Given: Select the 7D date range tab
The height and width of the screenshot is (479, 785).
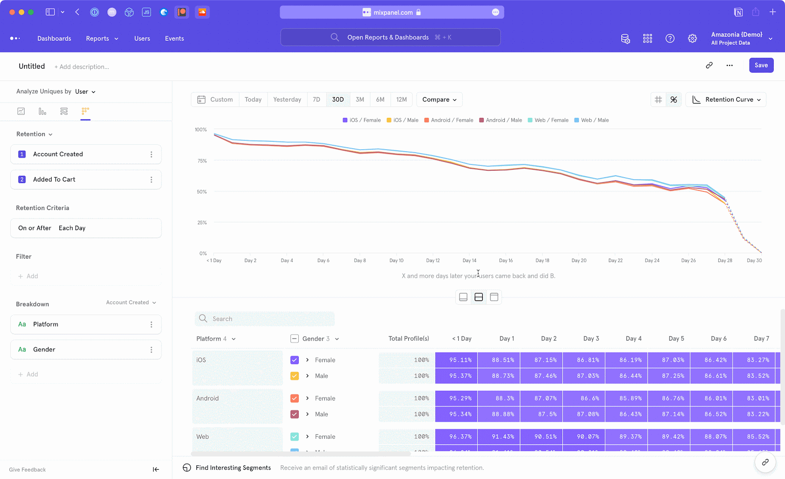Looking at the screenshot, I should click(316, 100).
